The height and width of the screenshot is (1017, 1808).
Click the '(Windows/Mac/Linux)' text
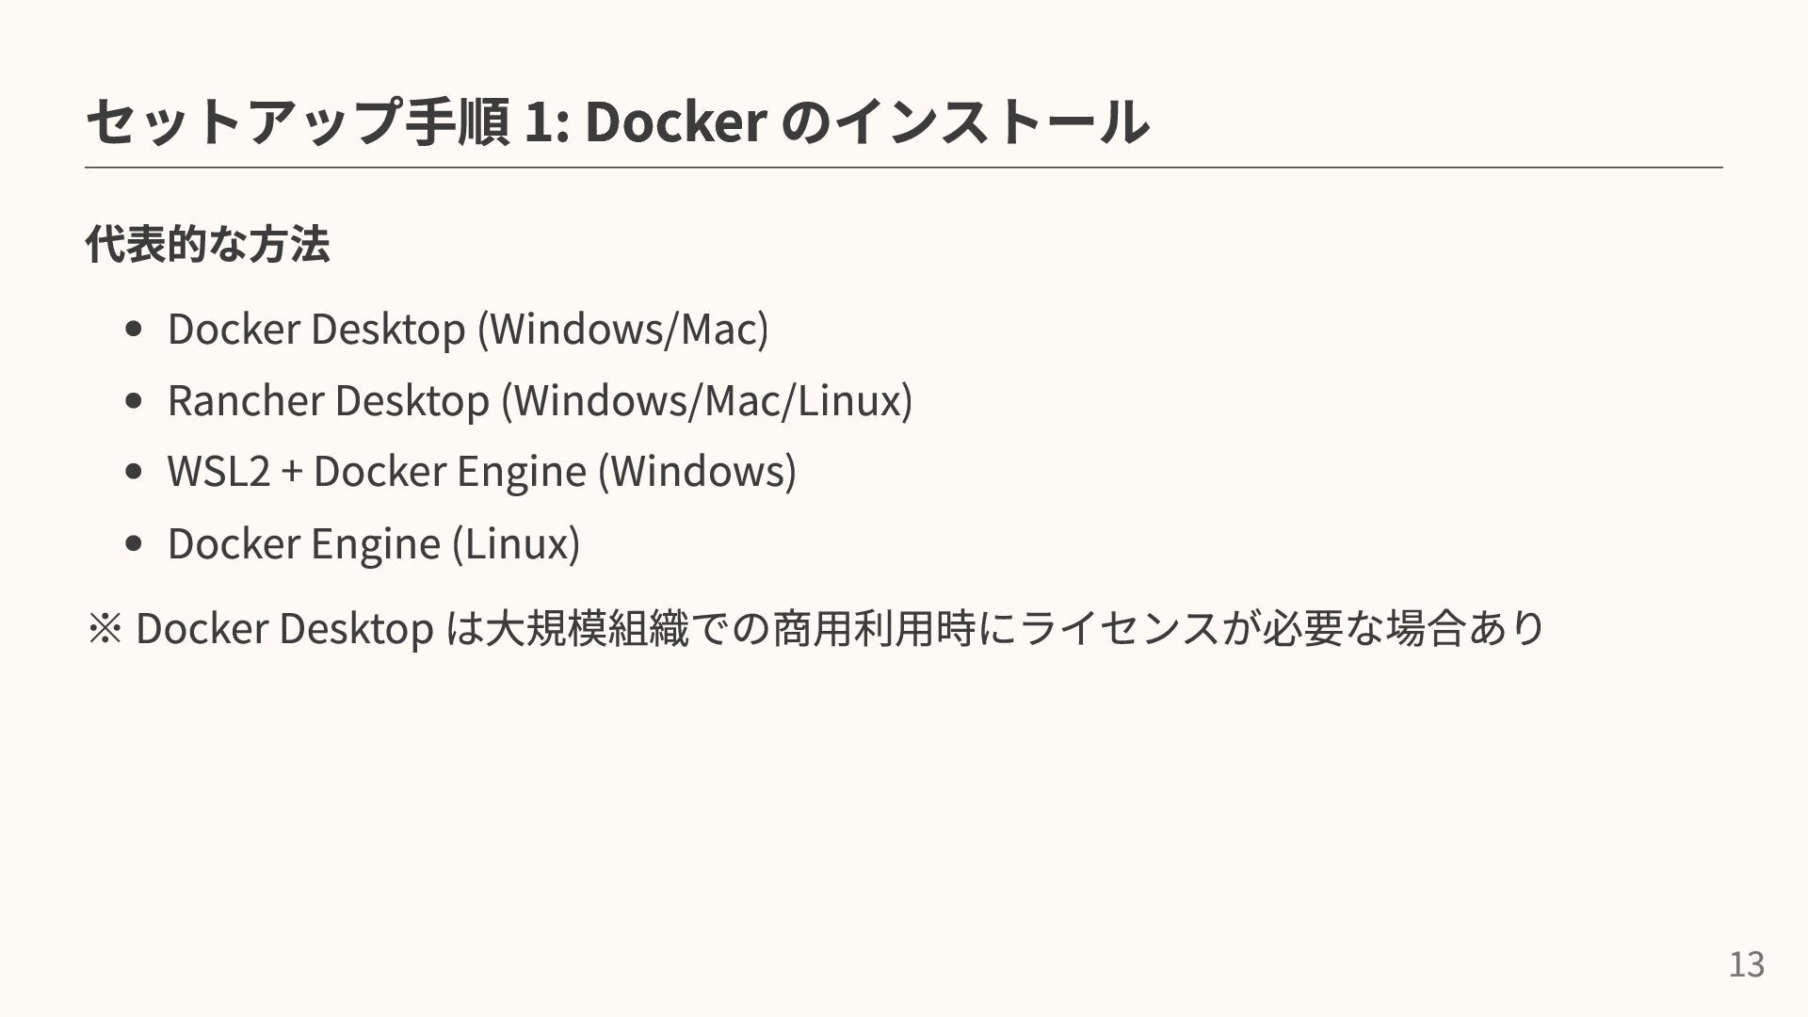point(707,400)
